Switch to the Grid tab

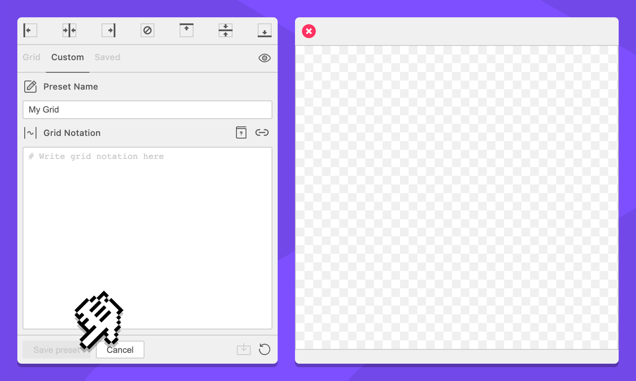32,58
